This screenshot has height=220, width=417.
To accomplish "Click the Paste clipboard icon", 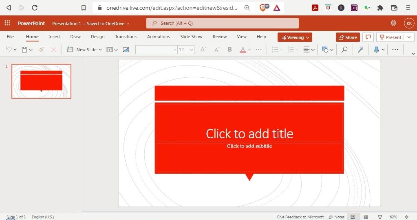I will pos(24,49).
